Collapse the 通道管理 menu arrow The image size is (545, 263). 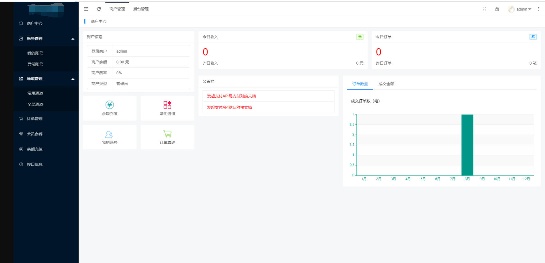pos(73,79)
